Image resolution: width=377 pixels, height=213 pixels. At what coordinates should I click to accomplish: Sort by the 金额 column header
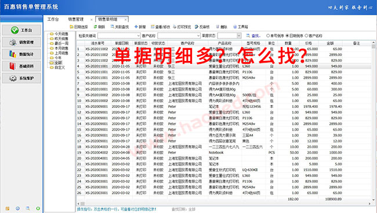point(330,44)
